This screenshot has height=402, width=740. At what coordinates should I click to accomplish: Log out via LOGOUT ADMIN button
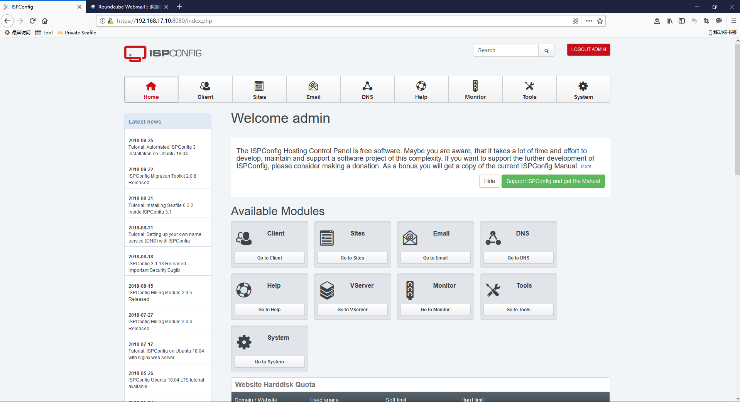(x=588, y=49)
